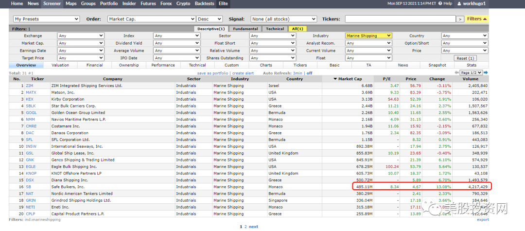Open Exchange filter dropdown
Screen dimensions: 525x231
coord(81,36)
